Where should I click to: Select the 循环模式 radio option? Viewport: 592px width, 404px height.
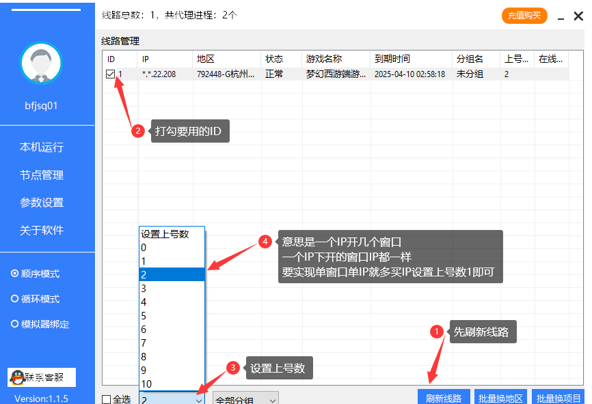(x=15, y=299)
